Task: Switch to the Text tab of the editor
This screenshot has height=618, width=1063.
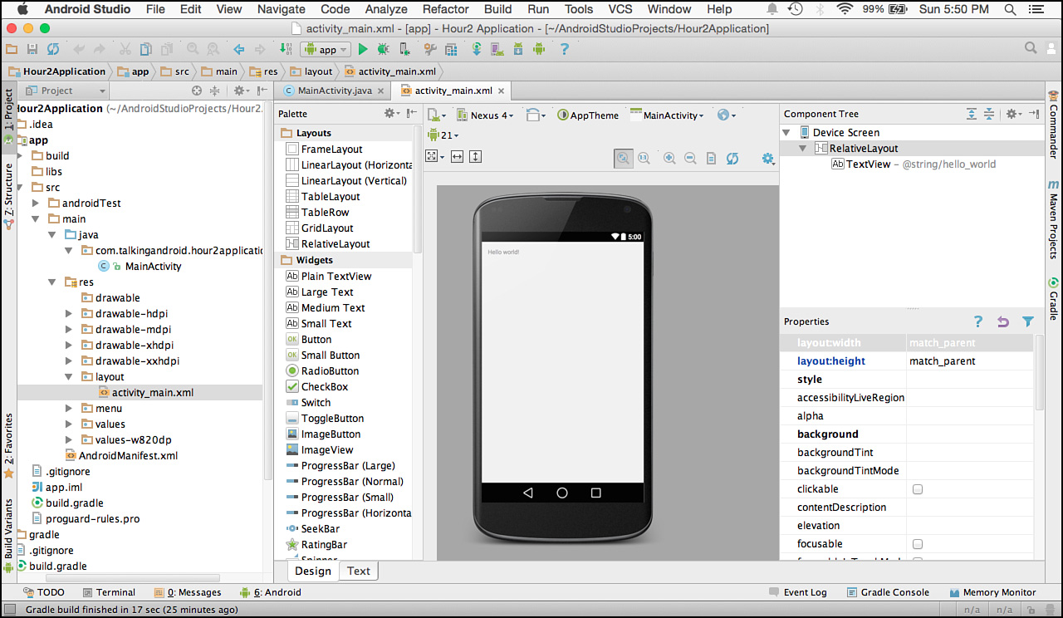Action: coord(358,571)
